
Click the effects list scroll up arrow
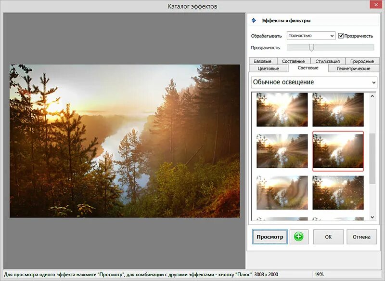[x=372, y=96]
